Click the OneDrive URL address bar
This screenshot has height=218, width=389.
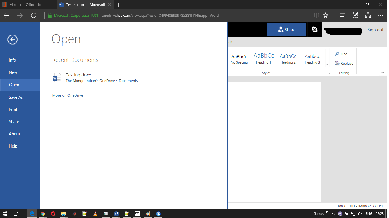[160, 15]
